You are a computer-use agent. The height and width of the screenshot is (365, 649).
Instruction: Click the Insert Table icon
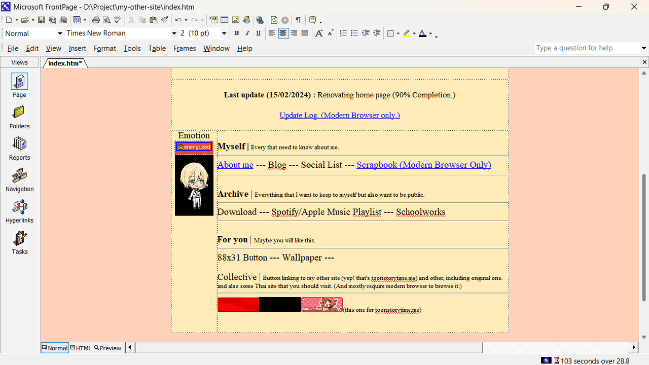point(224,20)
